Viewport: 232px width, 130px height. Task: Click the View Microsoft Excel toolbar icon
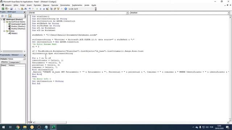coord(3,9)
